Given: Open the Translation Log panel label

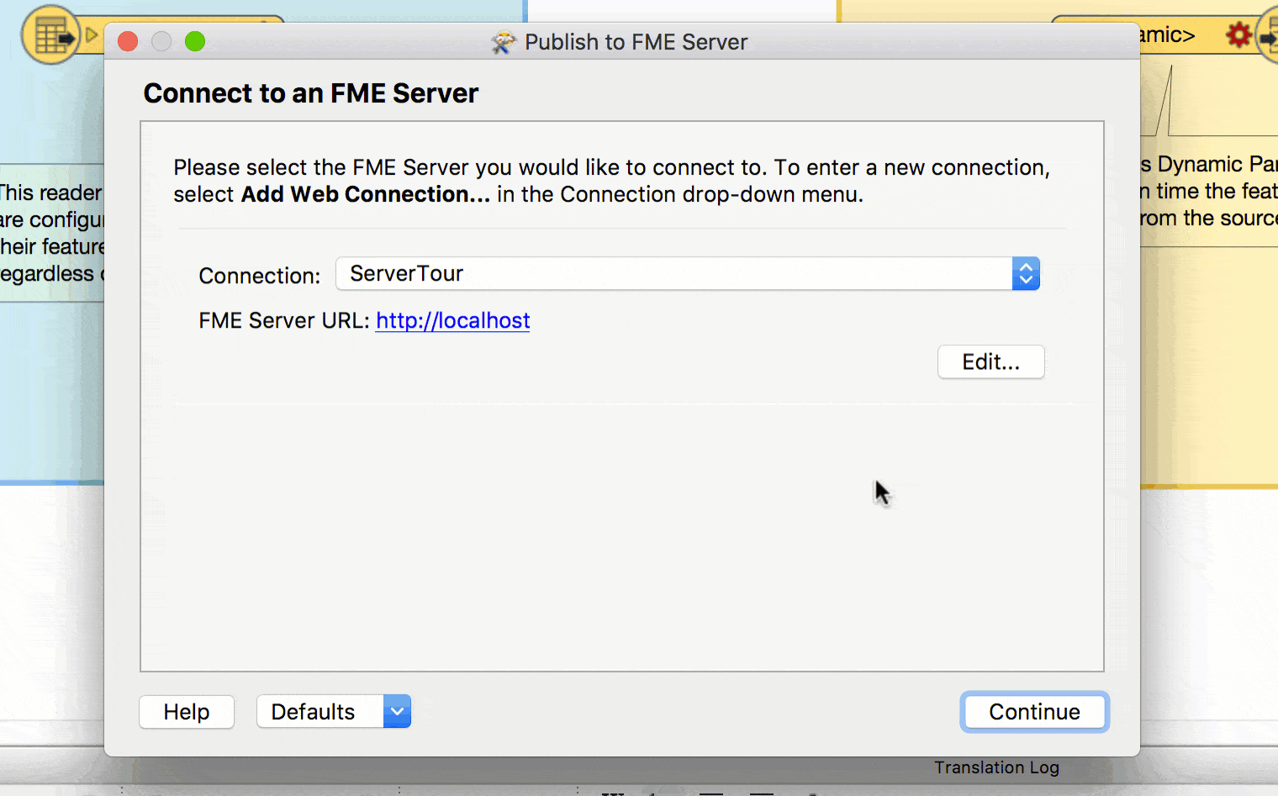Looking at the screenshot, I should [996, 767].
